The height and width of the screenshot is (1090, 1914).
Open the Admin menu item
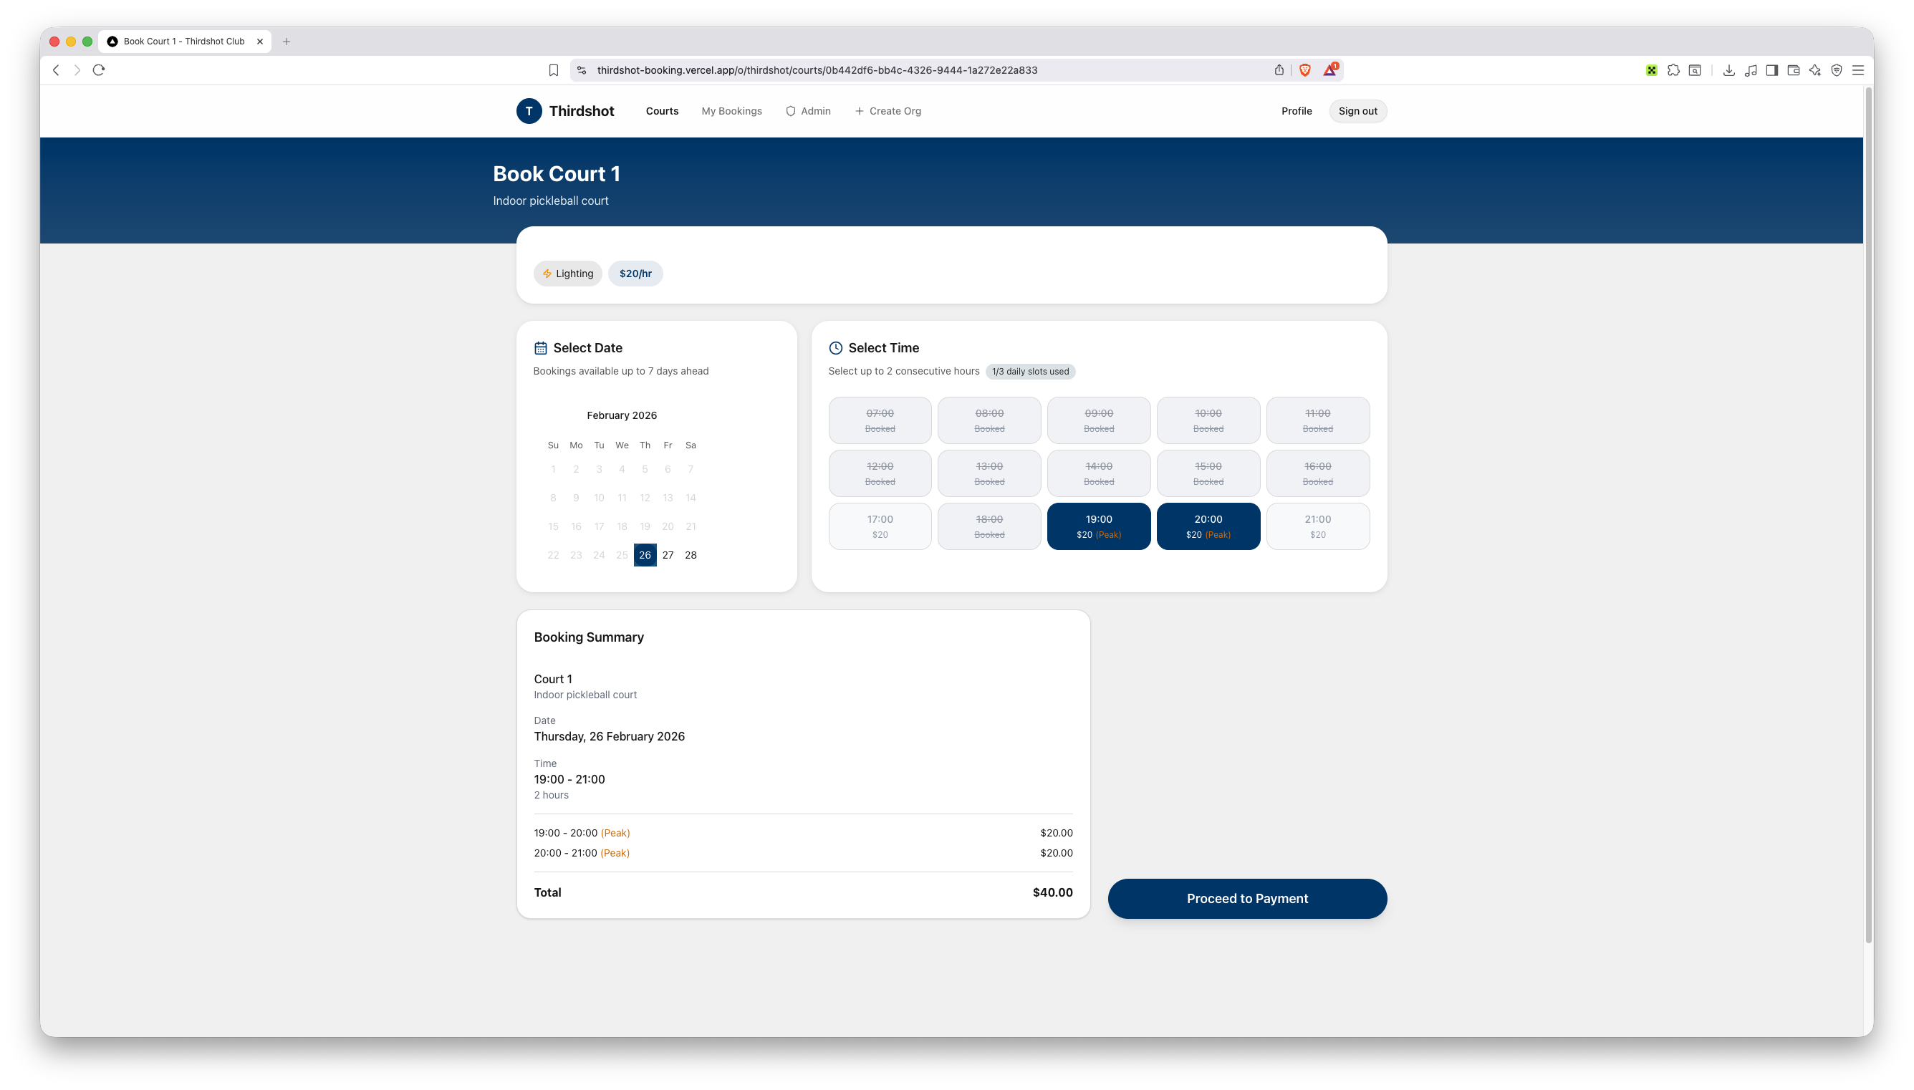(808, 111)
